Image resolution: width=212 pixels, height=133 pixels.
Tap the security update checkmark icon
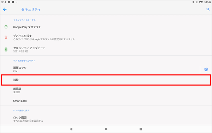point(6,49)
